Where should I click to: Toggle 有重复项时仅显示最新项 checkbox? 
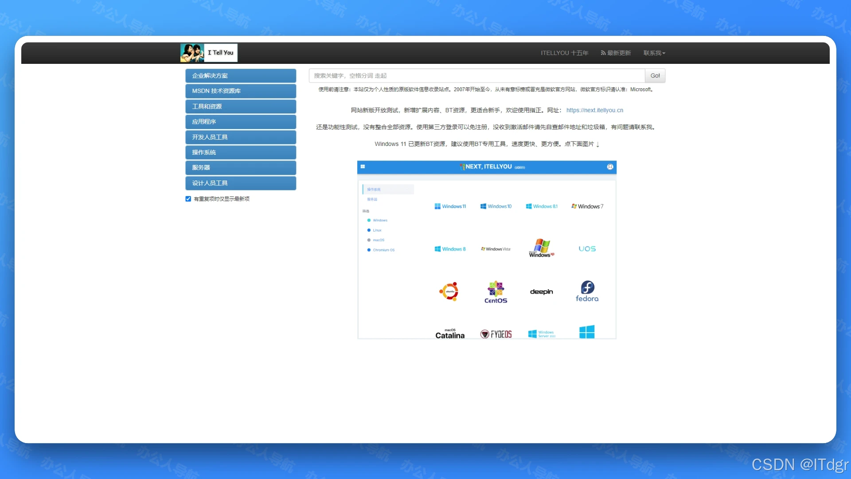pos(188,199)
